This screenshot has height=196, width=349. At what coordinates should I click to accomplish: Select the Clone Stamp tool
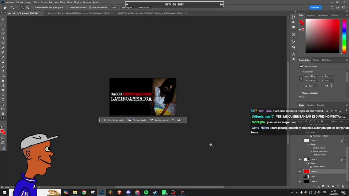pos(3,62)
